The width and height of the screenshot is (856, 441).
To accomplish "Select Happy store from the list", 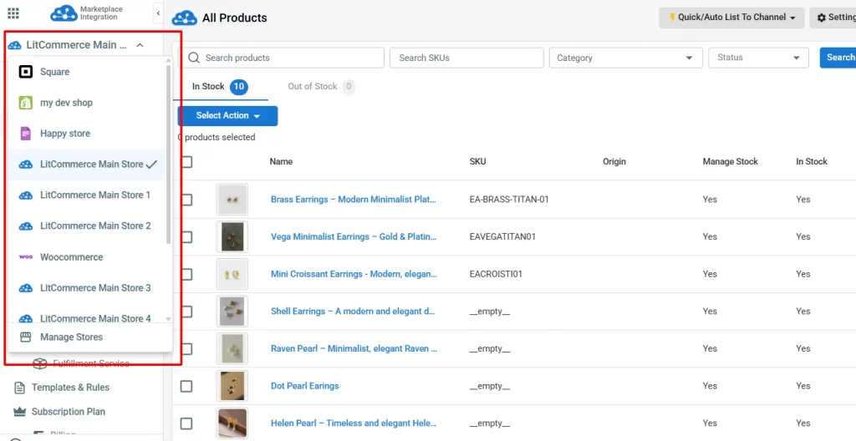I will point(86,133).
